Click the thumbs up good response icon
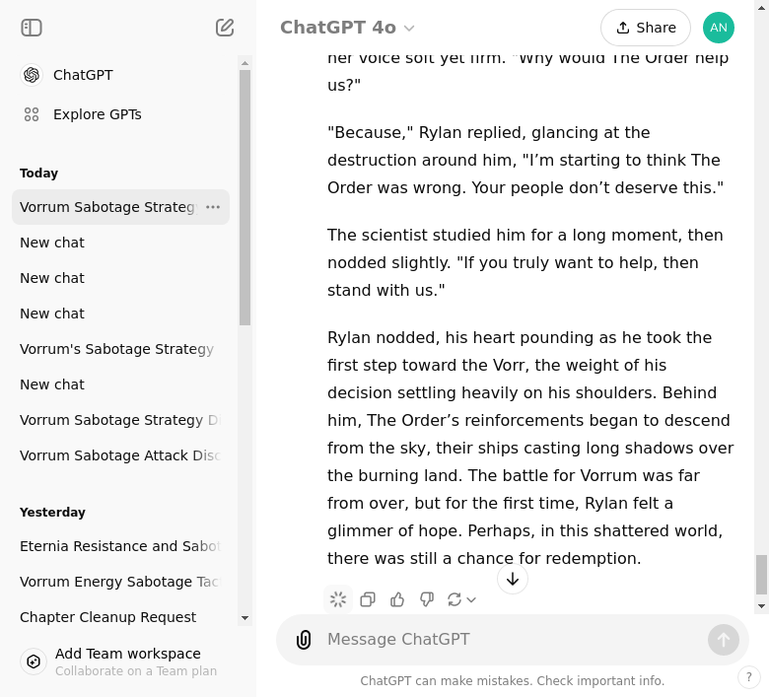769x697 pixels. (397, 599)
